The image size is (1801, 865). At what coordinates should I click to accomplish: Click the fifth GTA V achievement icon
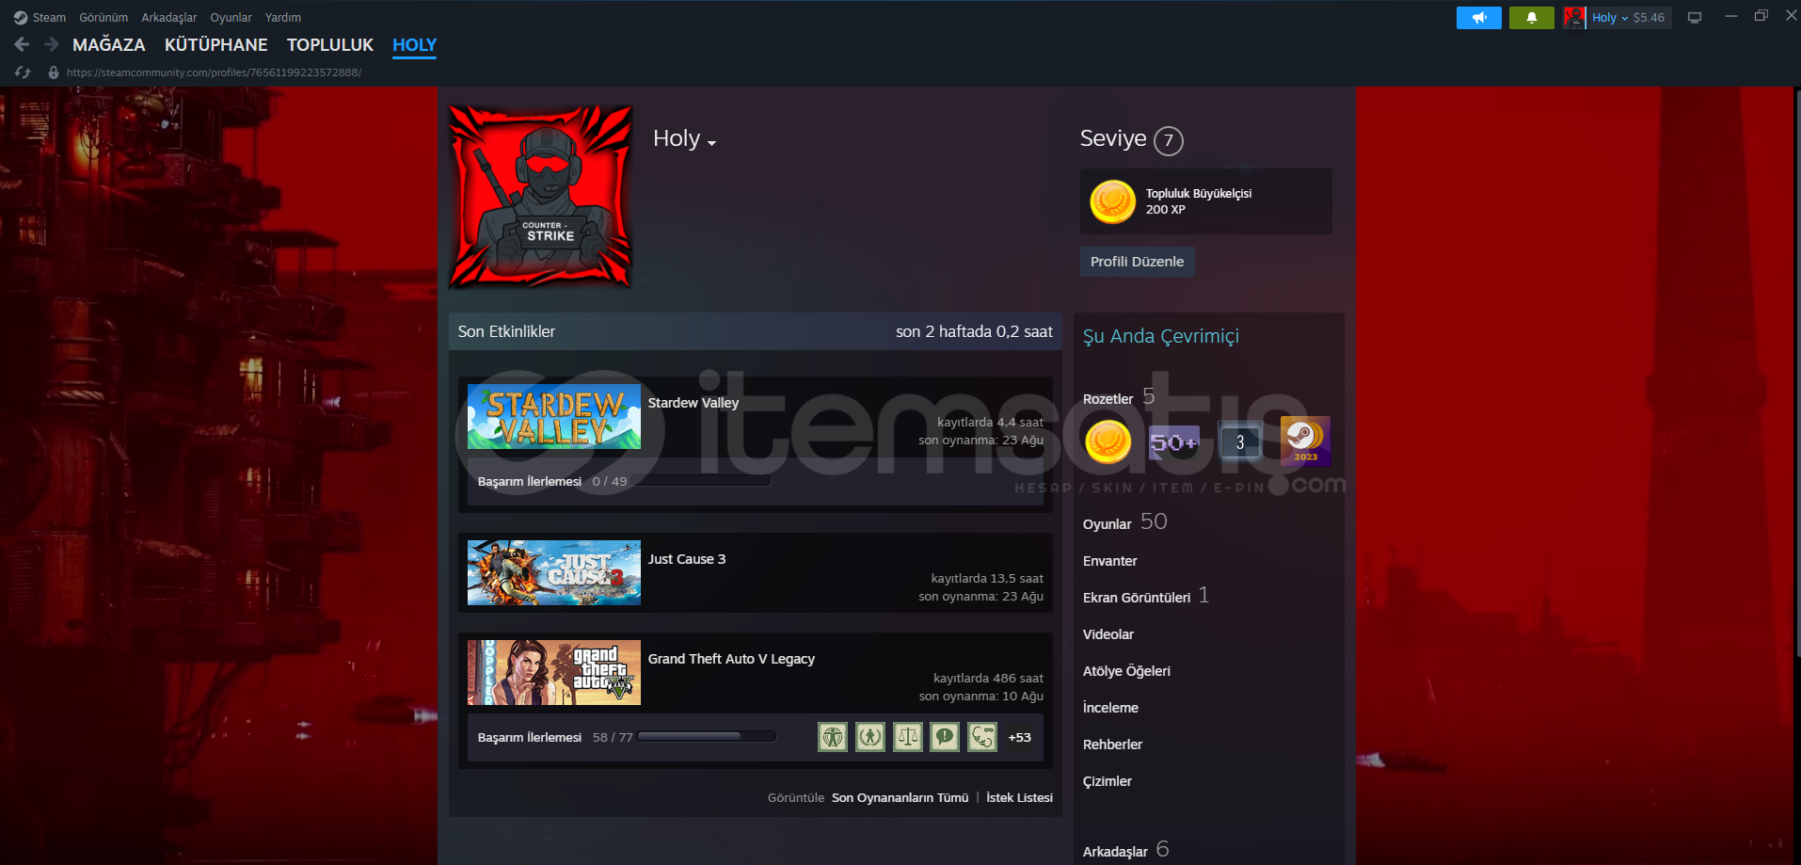pyautogui.click(x=982, y=737)
